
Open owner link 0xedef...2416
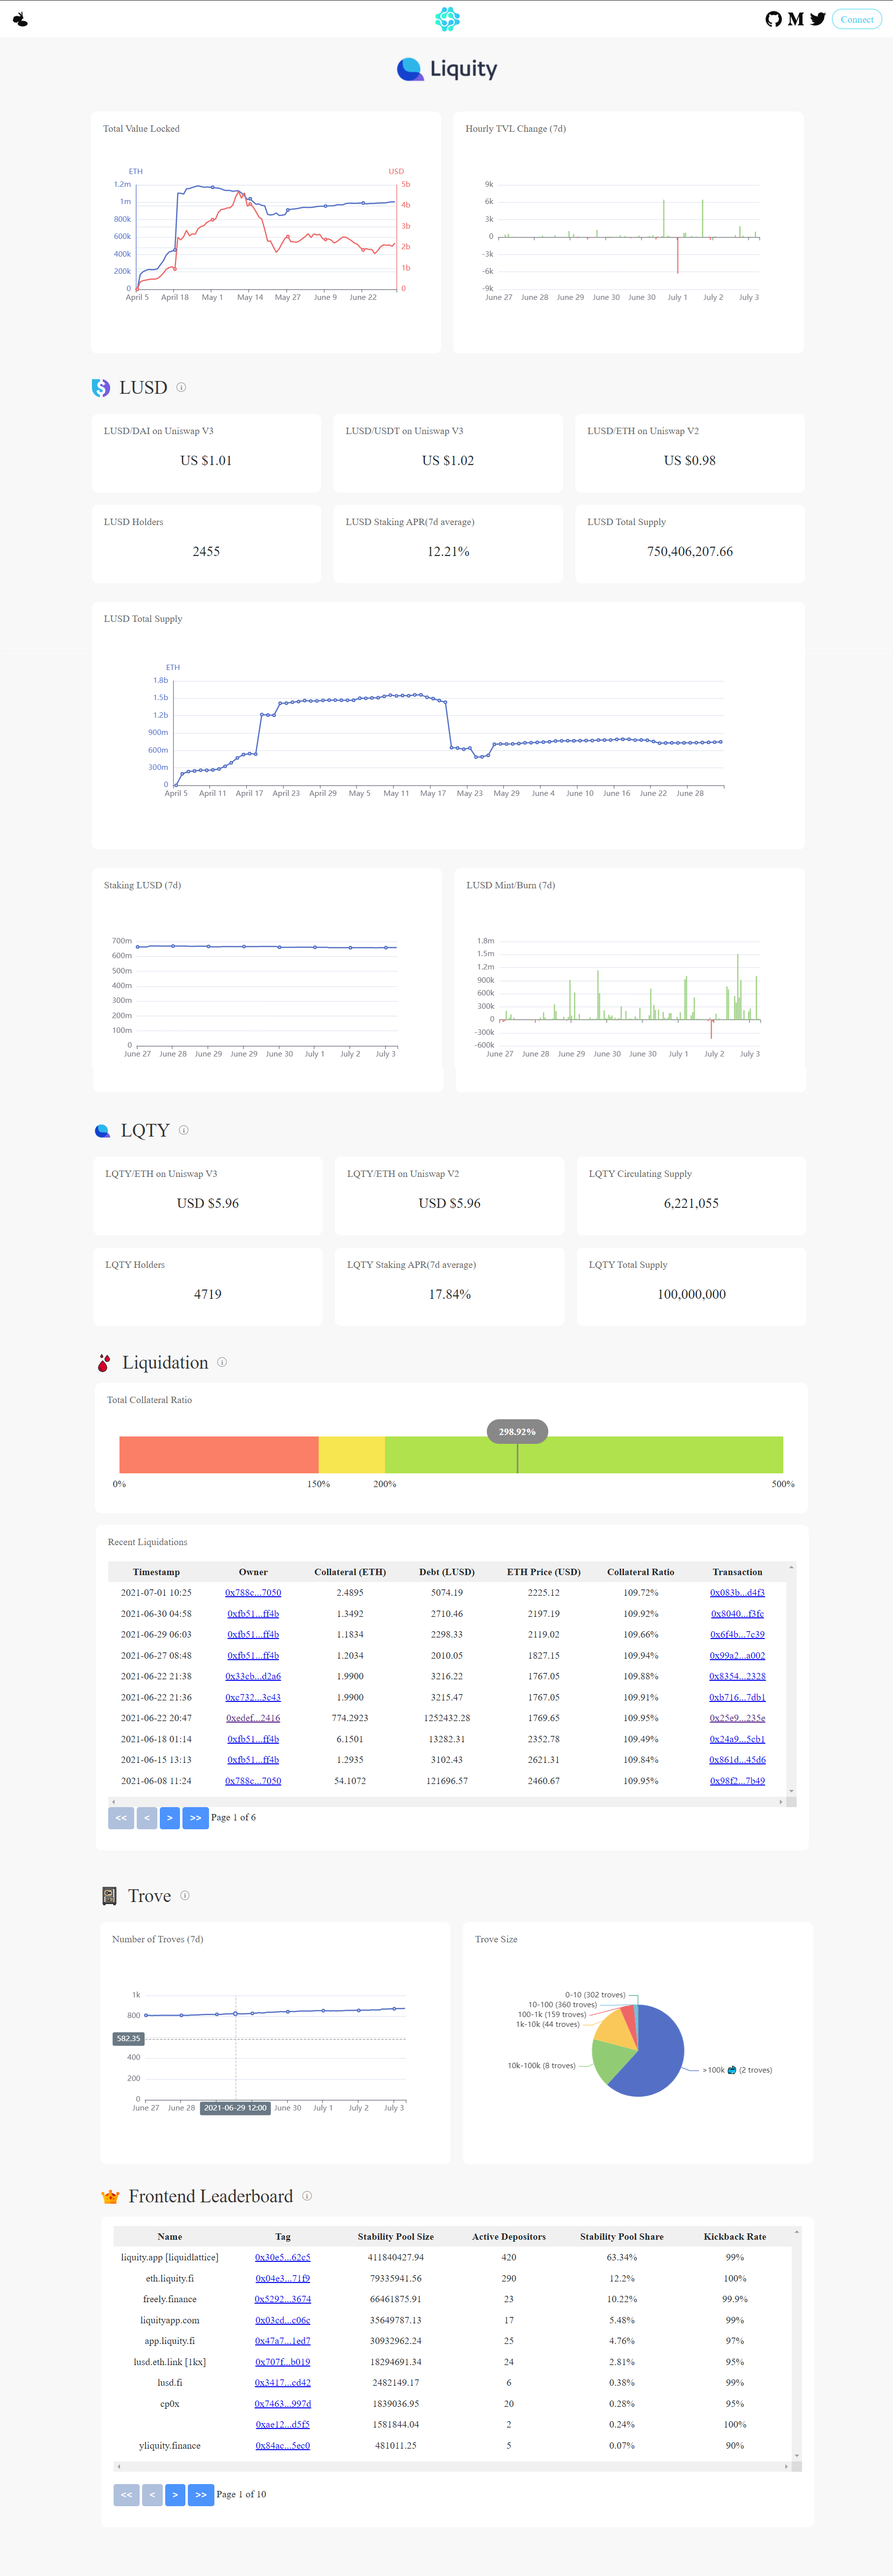pyautogui.click(x=253, y=1718)
